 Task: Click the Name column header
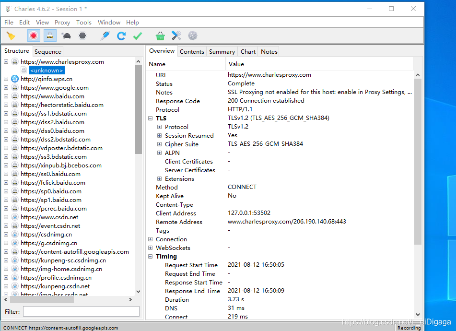tap(186, 64)
